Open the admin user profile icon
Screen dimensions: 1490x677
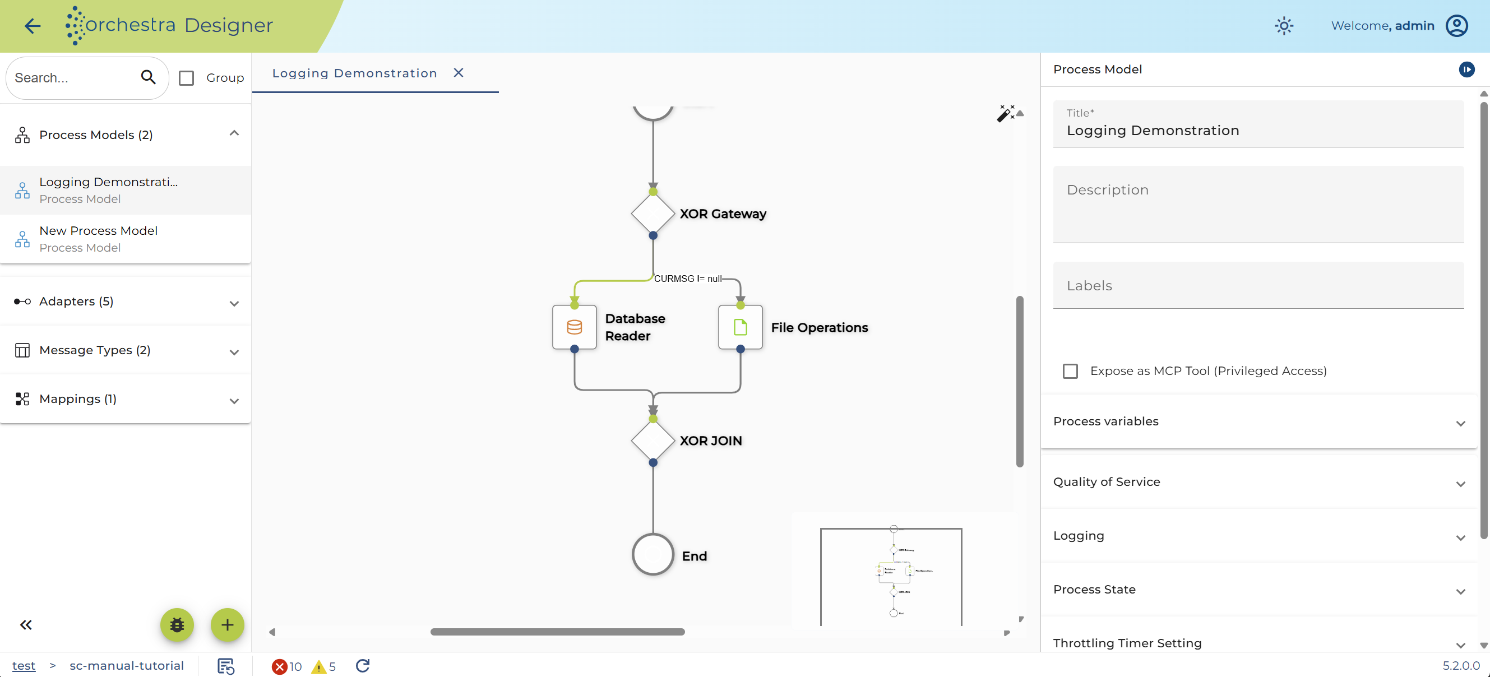tap(1456, 25)
